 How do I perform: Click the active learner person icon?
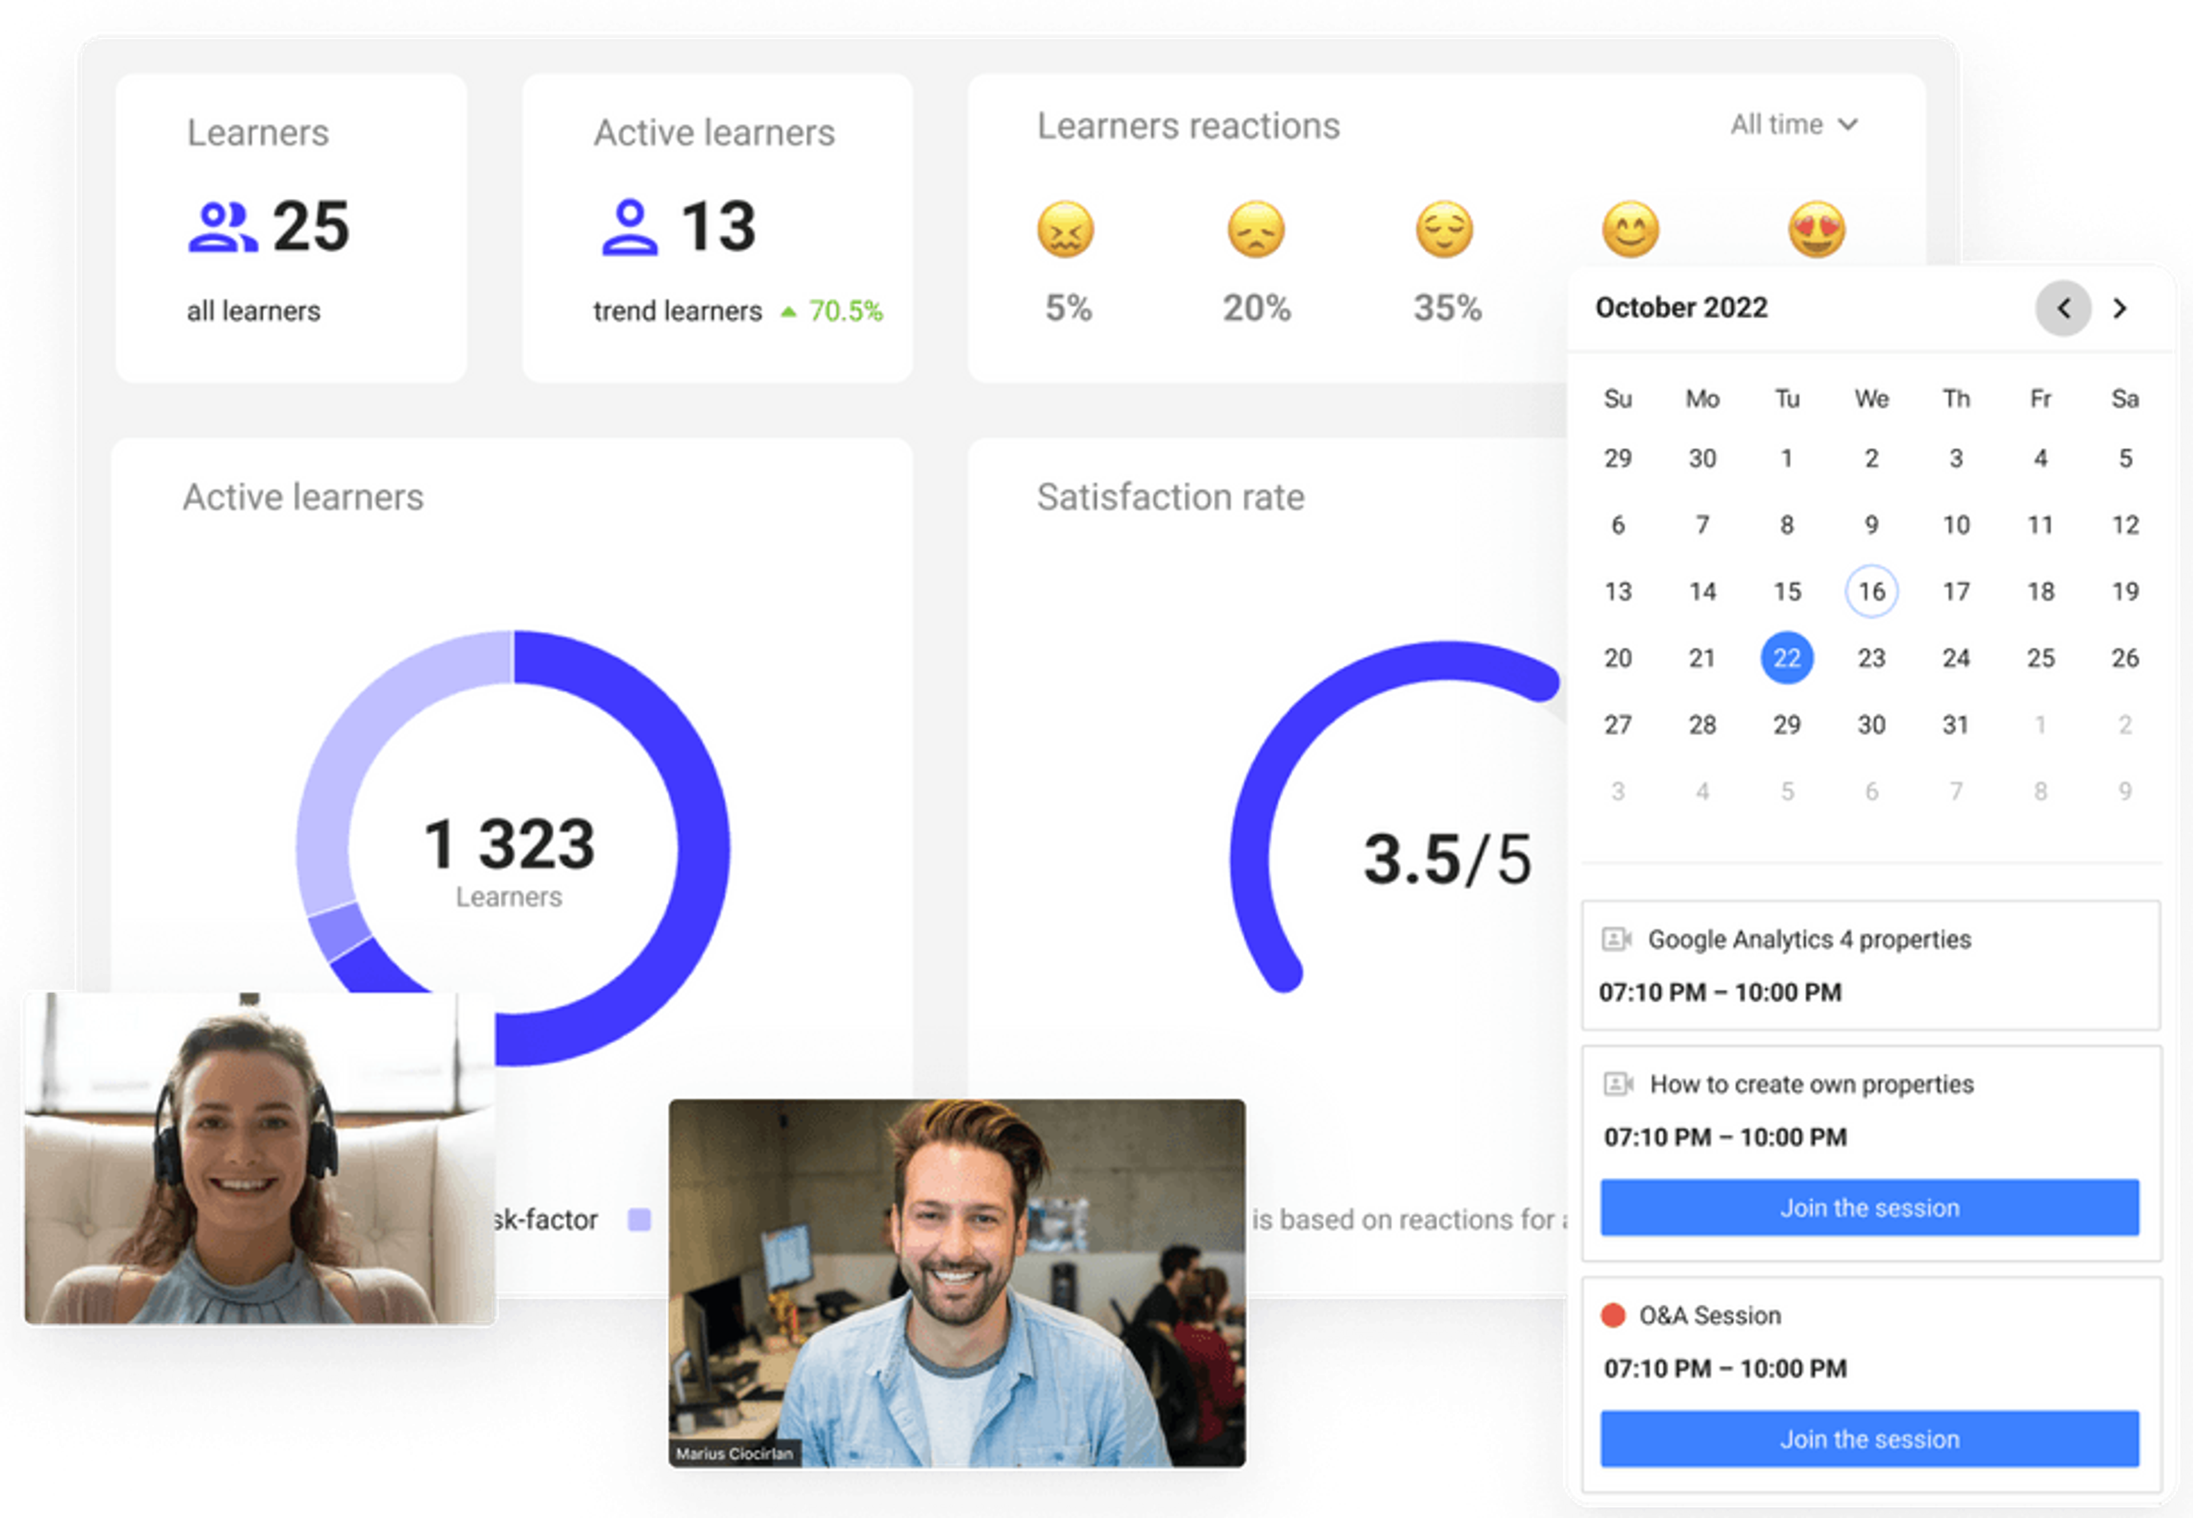(x=629, y=227)
